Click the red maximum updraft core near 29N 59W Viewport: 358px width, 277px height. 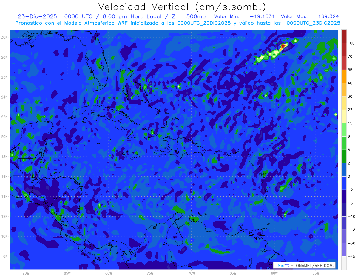(283, 46)
